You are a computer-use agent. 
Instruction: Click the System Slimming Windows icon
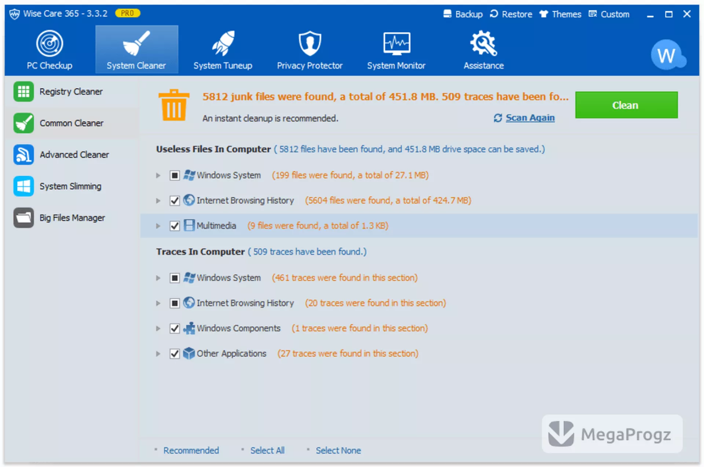(x=23, y=186)
